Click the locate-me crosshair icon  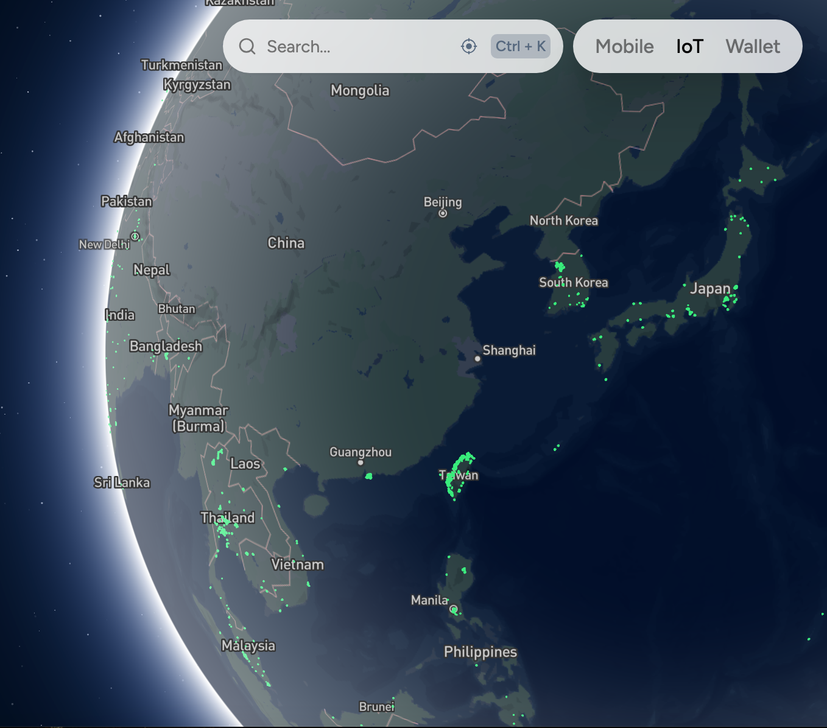(468, 46)
